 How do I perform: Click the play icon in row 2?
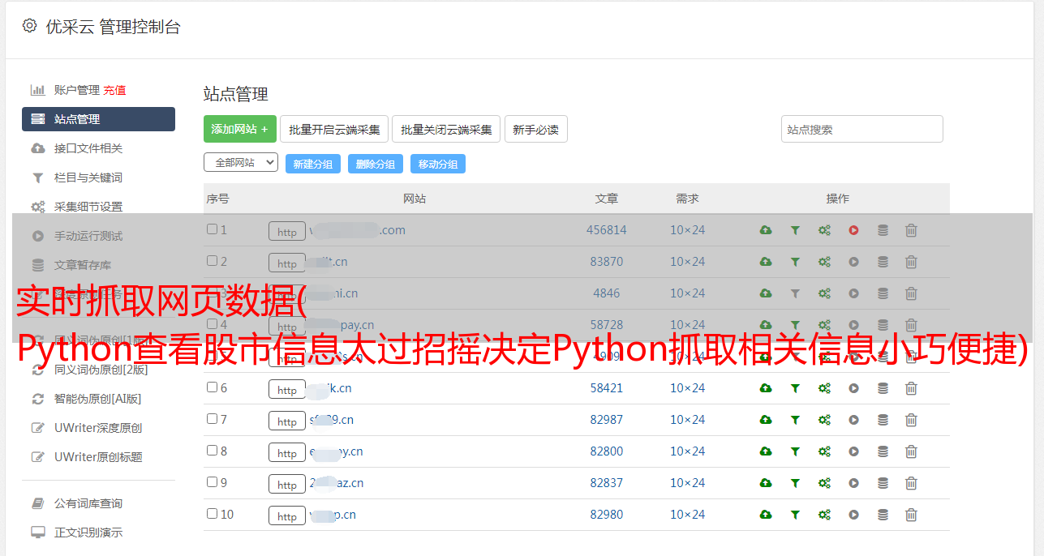pos(853,262)
